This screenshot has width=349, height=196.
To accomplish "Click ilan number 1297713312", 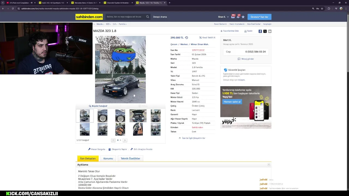I will (x=198, y=50).
